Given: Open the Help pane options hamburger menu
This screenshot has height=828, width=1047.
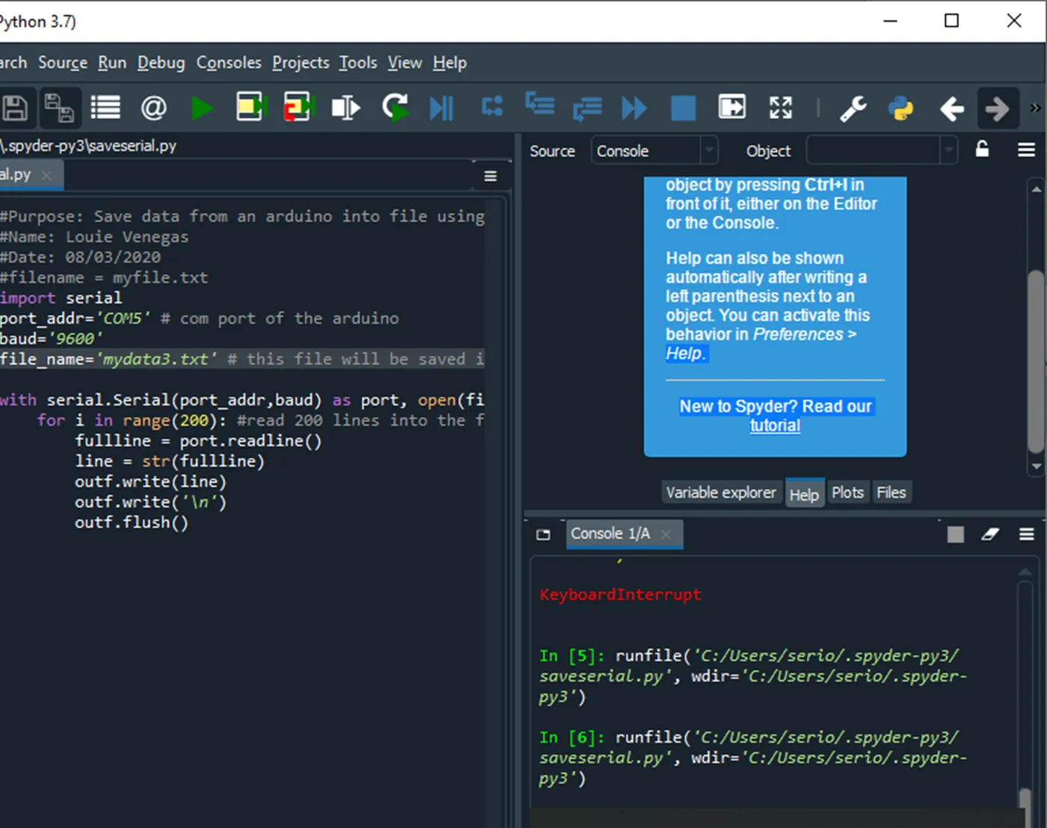Looking at the screenshot, I should pyautogui.click(x=1026, y=150).
